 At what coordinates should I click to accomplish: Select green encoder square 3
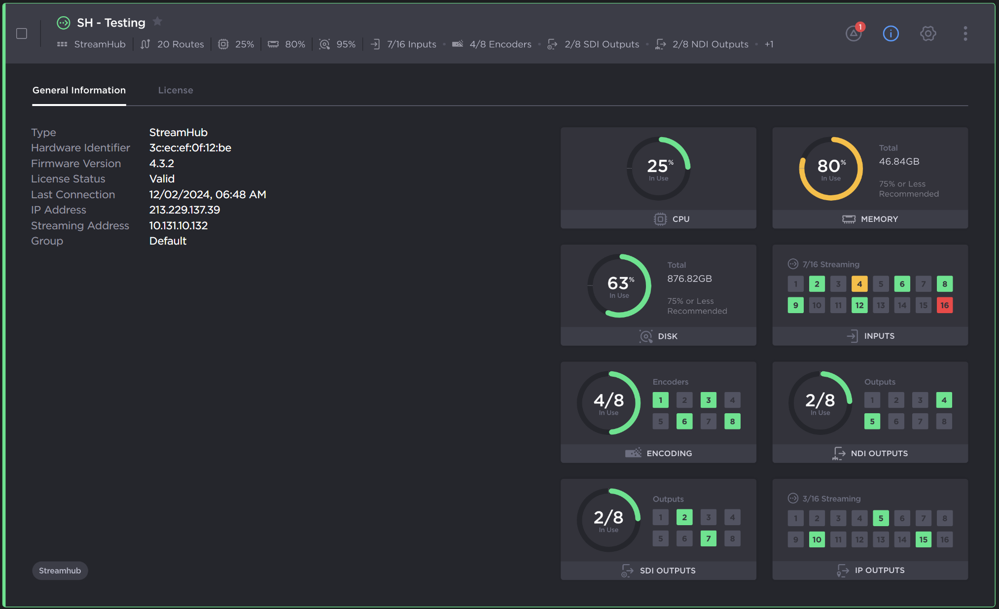point(709,400)
